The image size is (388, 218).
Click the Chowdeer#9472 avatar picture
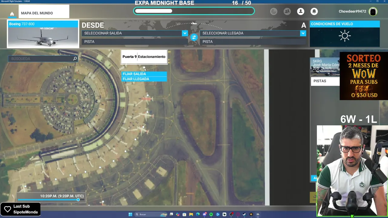(x=373, y=12)
